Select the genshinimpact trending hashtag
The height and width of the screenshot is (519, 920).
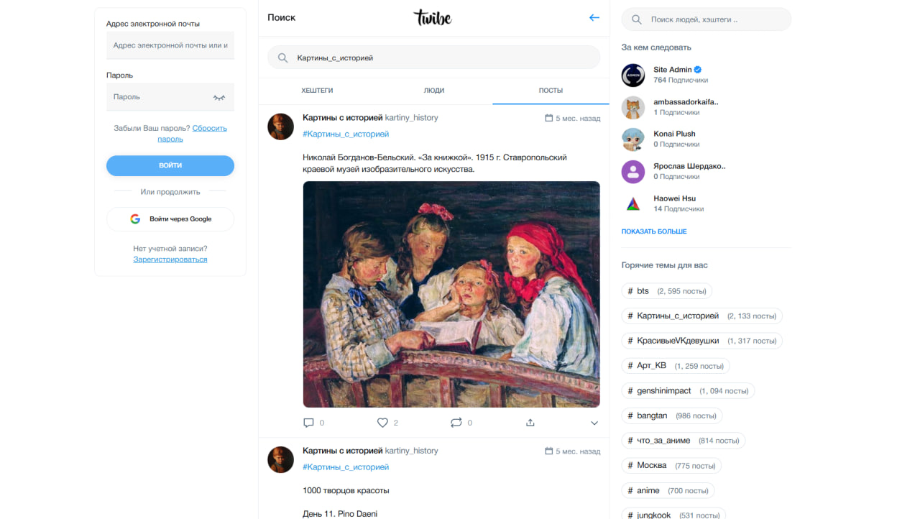(x=663, y=391)
